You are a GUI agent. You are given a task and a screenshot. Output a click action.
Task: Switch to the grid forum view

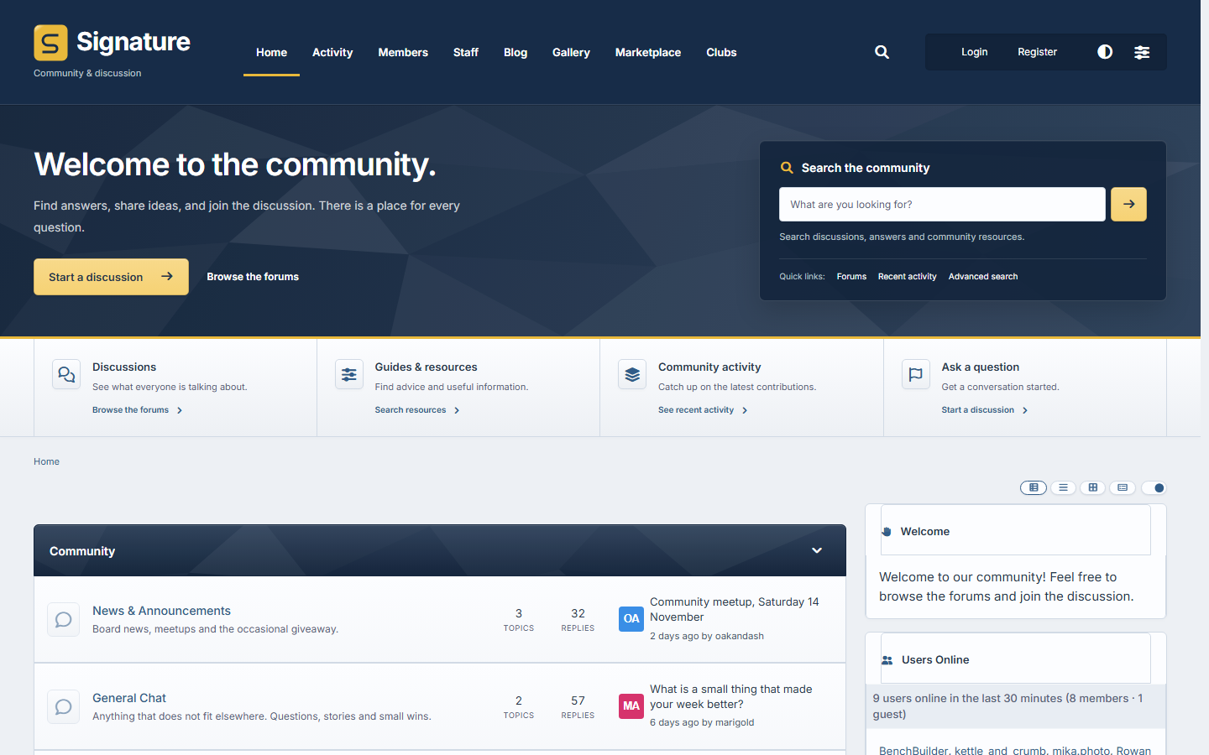[x=1092, y=487]
